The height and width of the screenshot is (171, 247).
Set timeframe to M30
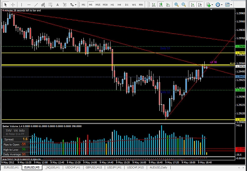point(105,5)
